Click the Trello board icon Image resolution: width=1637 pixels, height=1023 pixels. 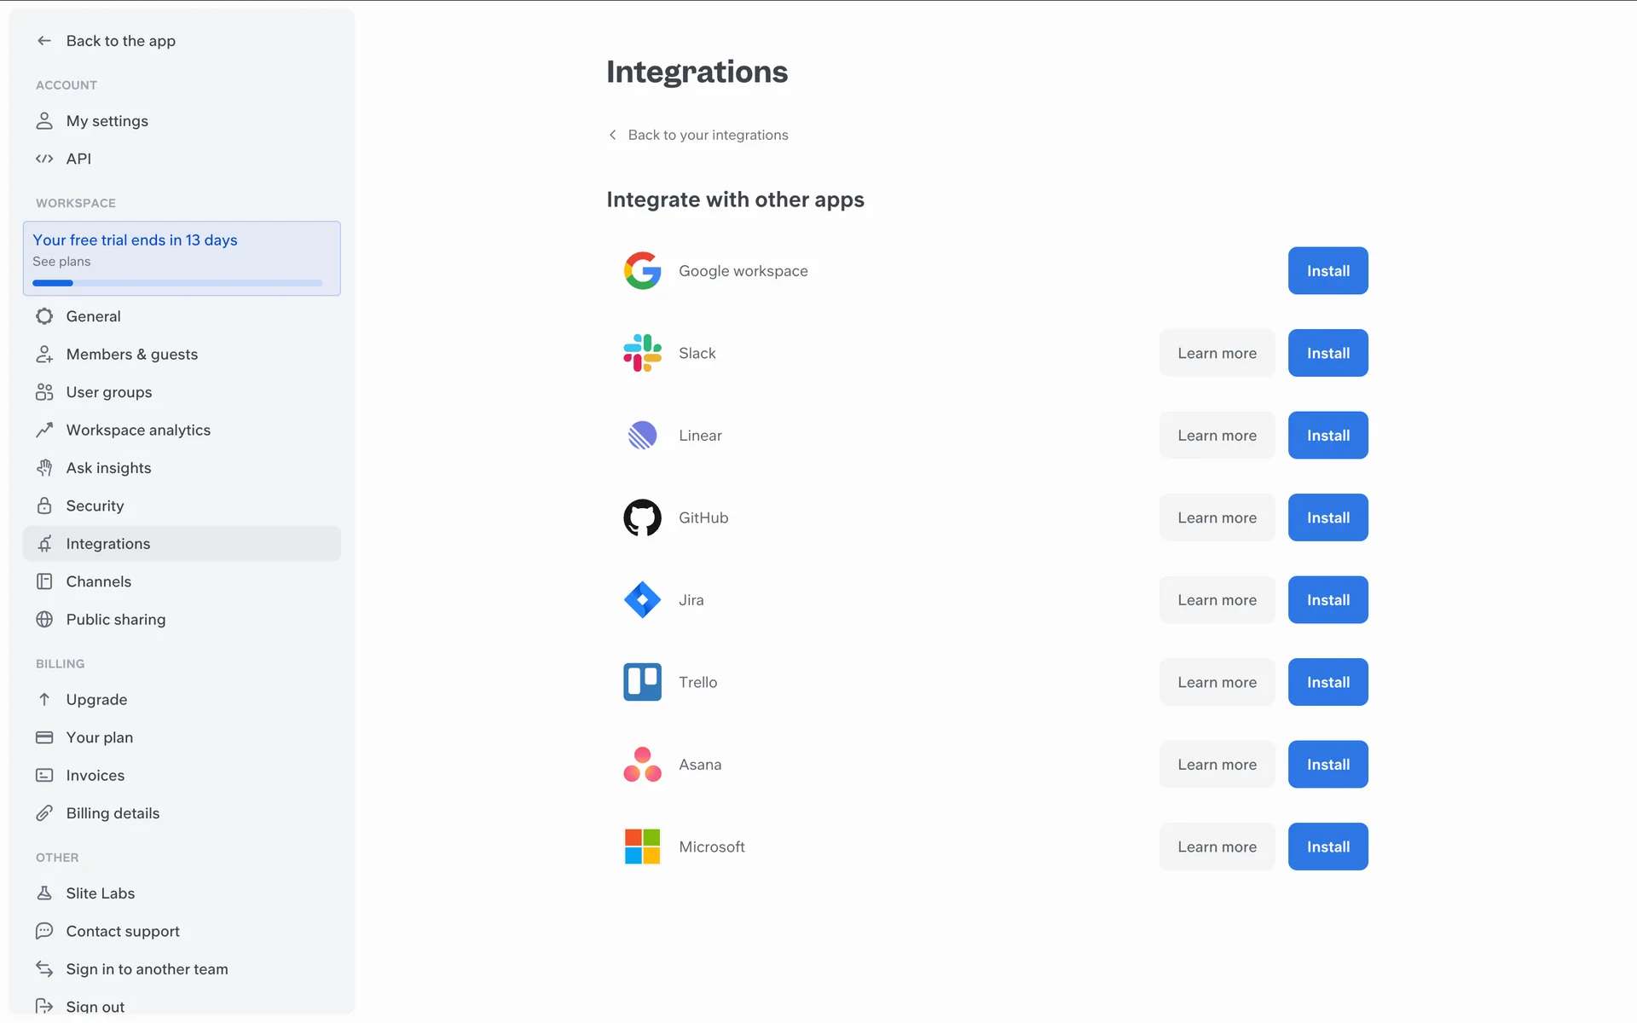pos(642,682)
